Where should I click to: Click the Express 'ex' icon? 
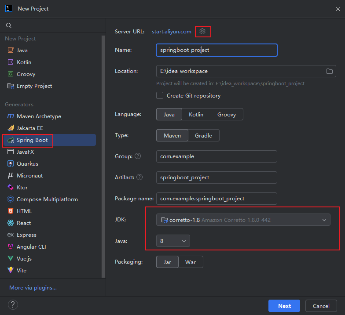click(11, 235)
